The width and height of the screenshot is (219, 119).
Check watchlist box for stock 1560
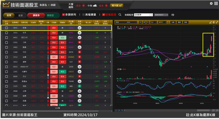point(6,52)
